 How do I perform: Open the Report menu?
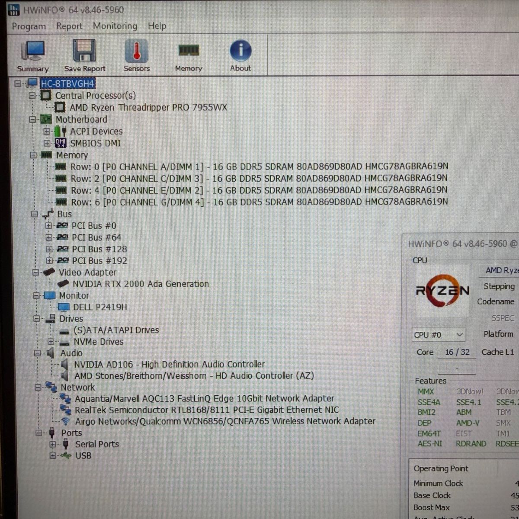pos(69,26)
